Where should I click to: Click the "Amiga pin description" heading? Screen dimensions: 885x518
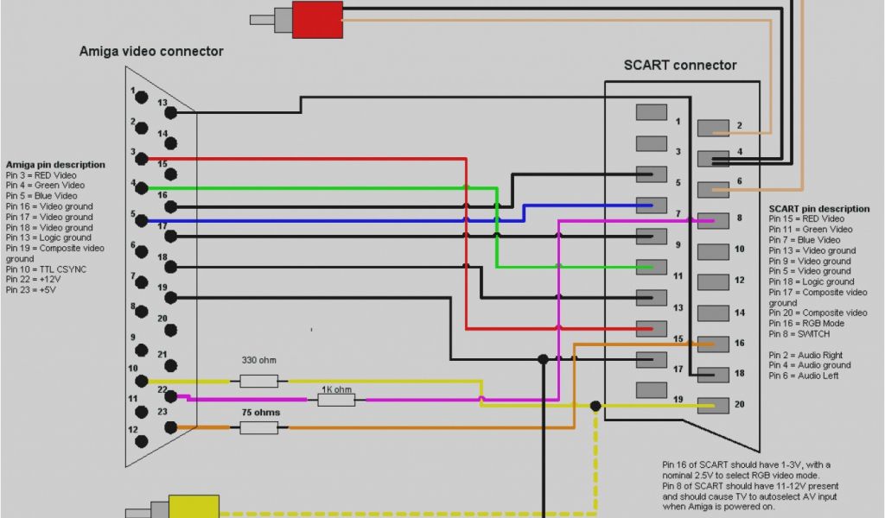coord(55,164)
